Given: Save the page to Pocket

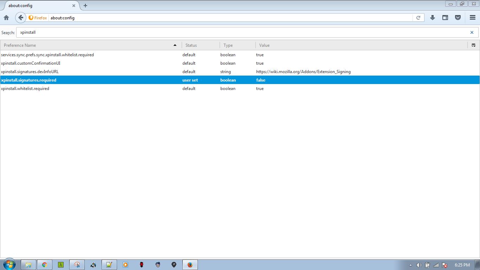Looking at the screenshot, I should 458,18.
